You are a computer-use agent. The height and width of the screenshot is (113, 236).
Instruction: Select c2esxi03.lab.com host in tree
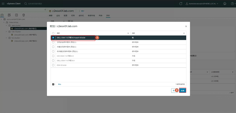[x=25, y=35]
